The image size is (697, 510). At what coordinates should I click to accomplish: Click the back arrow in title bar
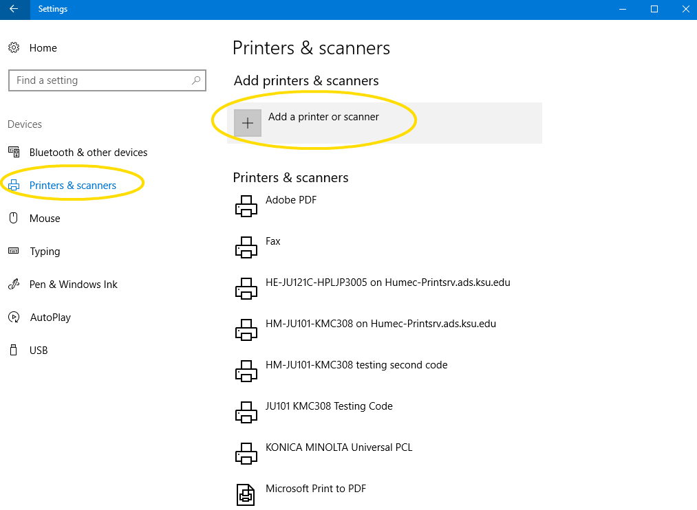[14, 9]
